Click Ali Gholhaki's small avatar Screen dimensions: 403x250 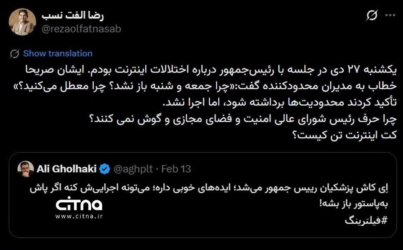tap(25, 169)
